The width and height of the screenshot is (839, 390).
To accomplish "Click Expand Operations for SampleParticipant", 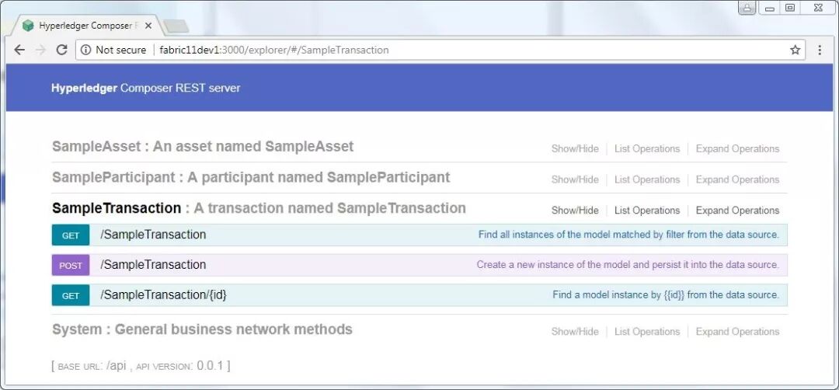I will (x=737, y=179).
